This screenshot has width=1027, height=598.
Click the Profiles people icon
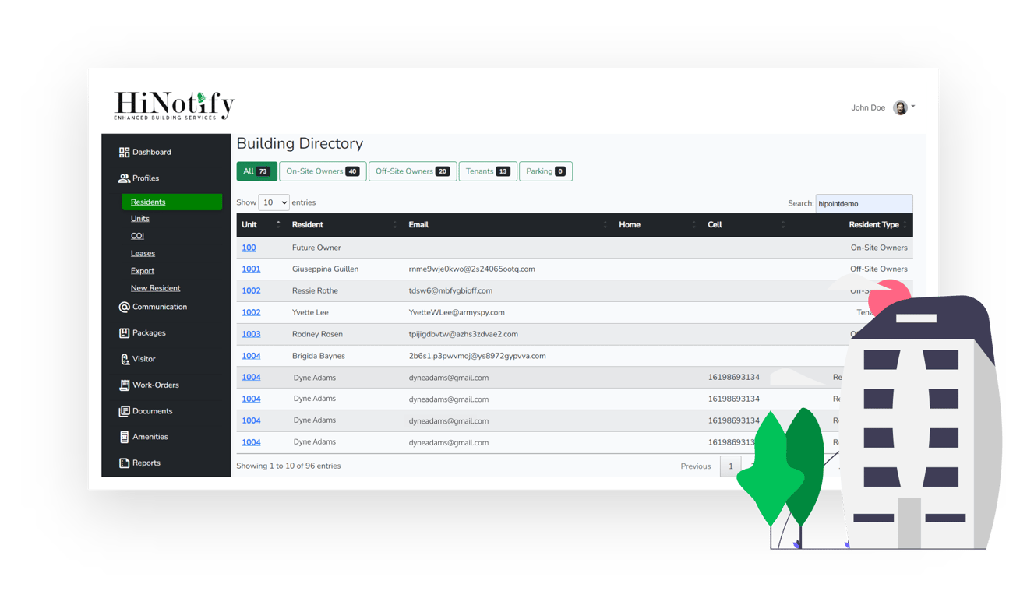[x=124, y=178]
